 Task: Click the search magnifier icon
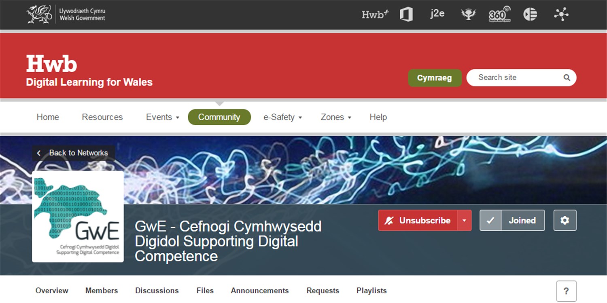567,78
